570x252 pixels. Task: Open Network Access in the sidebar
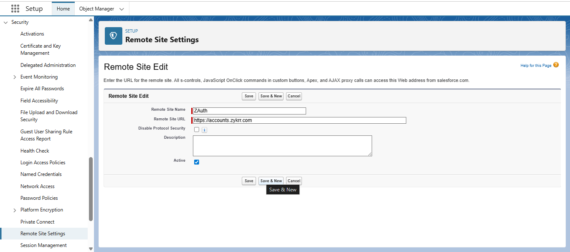coord(38,186)
